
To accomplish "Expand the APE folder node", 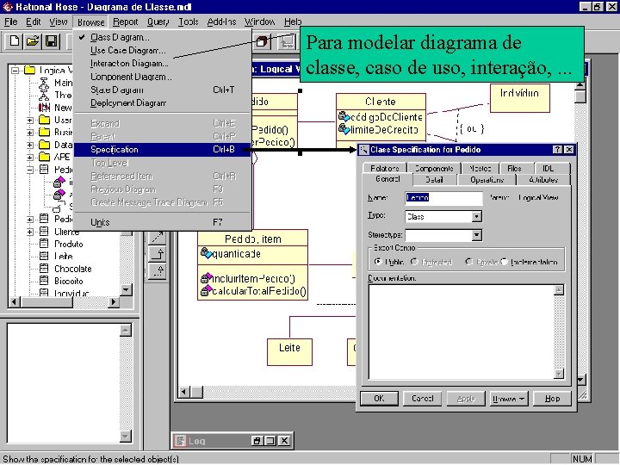I will coord(30,157).
